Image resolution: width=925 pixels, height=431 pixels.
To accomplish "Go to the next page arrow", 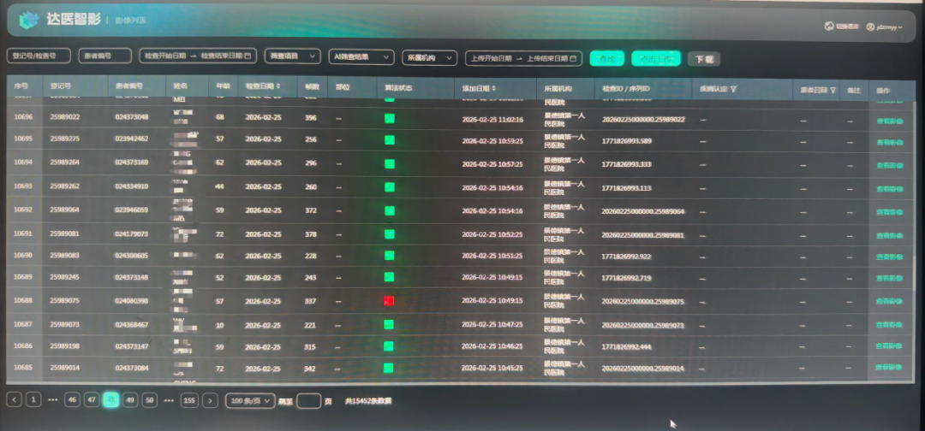I will click(x=210, y=400).
